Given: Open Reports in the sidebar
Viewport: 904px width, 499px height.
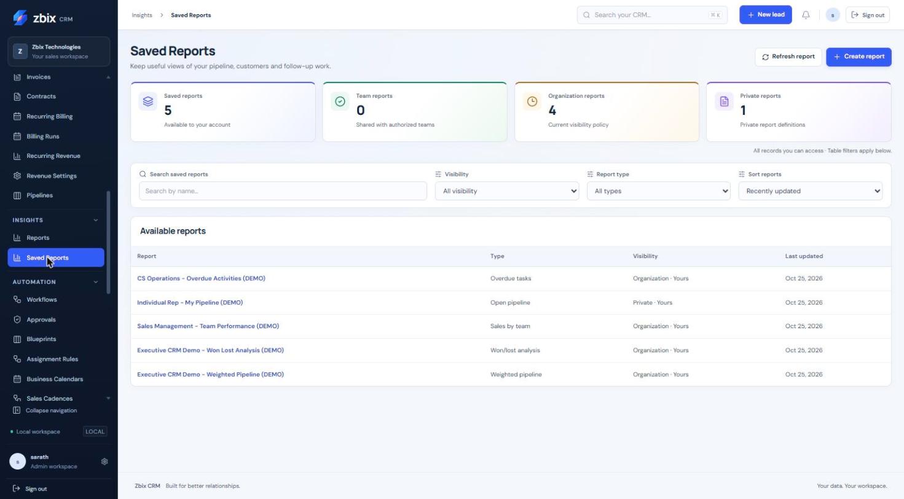Looking at the screenshot, I should point(56,238).
